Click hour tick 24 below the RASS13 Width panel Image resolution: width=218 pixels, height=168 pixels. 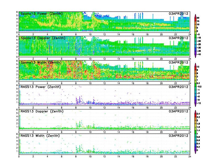click(190, 156)
